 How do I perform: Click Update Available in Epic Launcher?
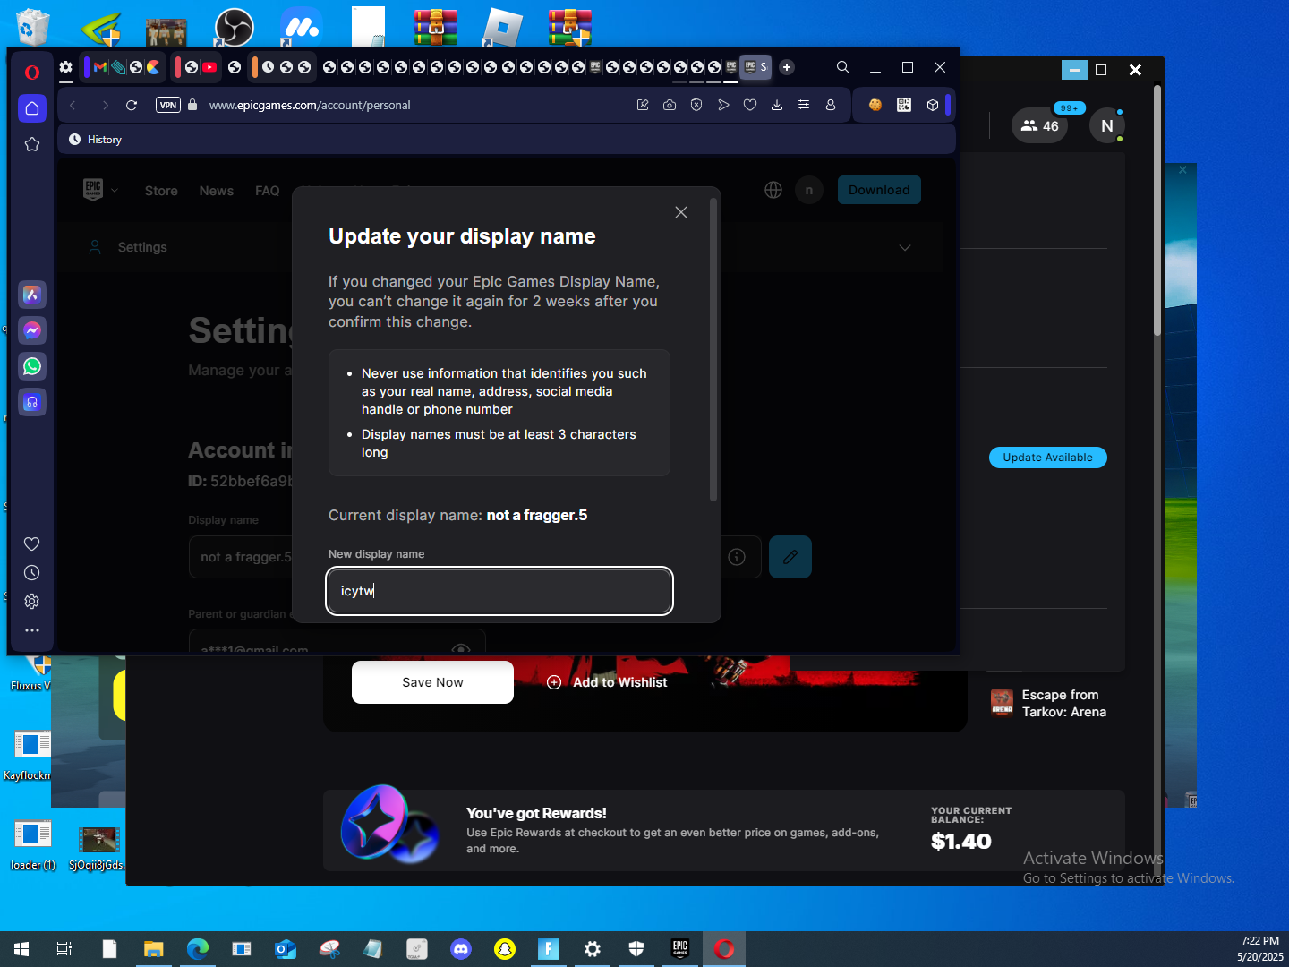tap(1048, 458)
